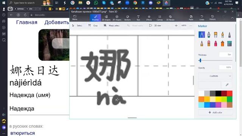This screenshot has height=136, width=242.
Task: Select the Calligraphy pen brush
Action: click(x=209, y=35)
